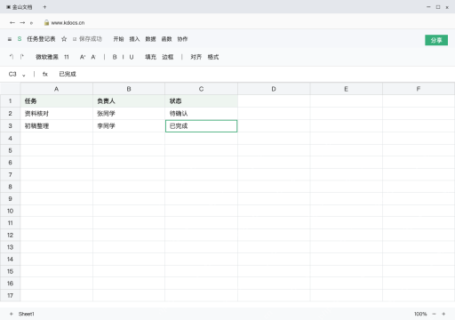Image resolution: width=455 pixels, height=320 pixels.
Task: Click the redo arrow icon
Action: click(x=22, y=57)
